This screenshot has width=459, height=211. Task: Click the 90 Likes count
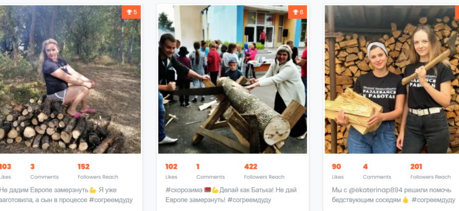pos(338,171)
